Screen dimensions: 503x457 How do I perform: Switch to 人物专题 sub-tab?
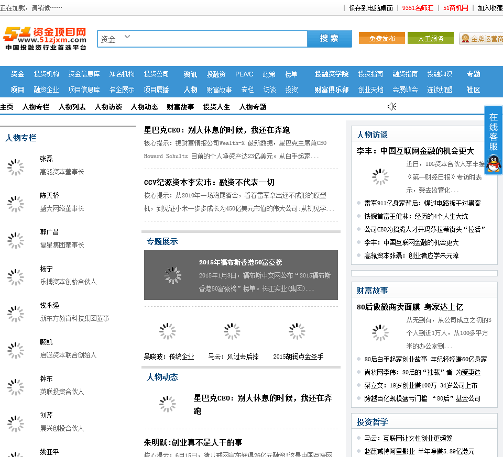click(x=253, y=107)
